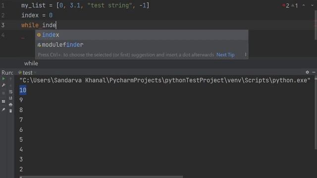317x178 pixels.
Task: Click the up the stack trace arrow
Action: [11, 79]
